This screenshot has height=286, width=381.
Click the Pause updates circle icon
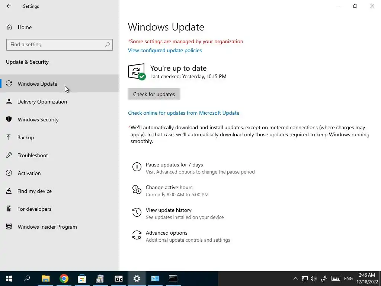click(x=137, y=167)
